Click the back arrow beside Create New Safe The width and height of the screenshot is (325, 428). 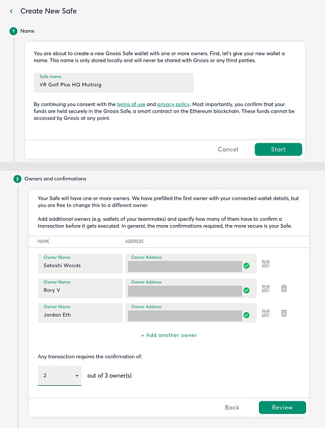11,11
